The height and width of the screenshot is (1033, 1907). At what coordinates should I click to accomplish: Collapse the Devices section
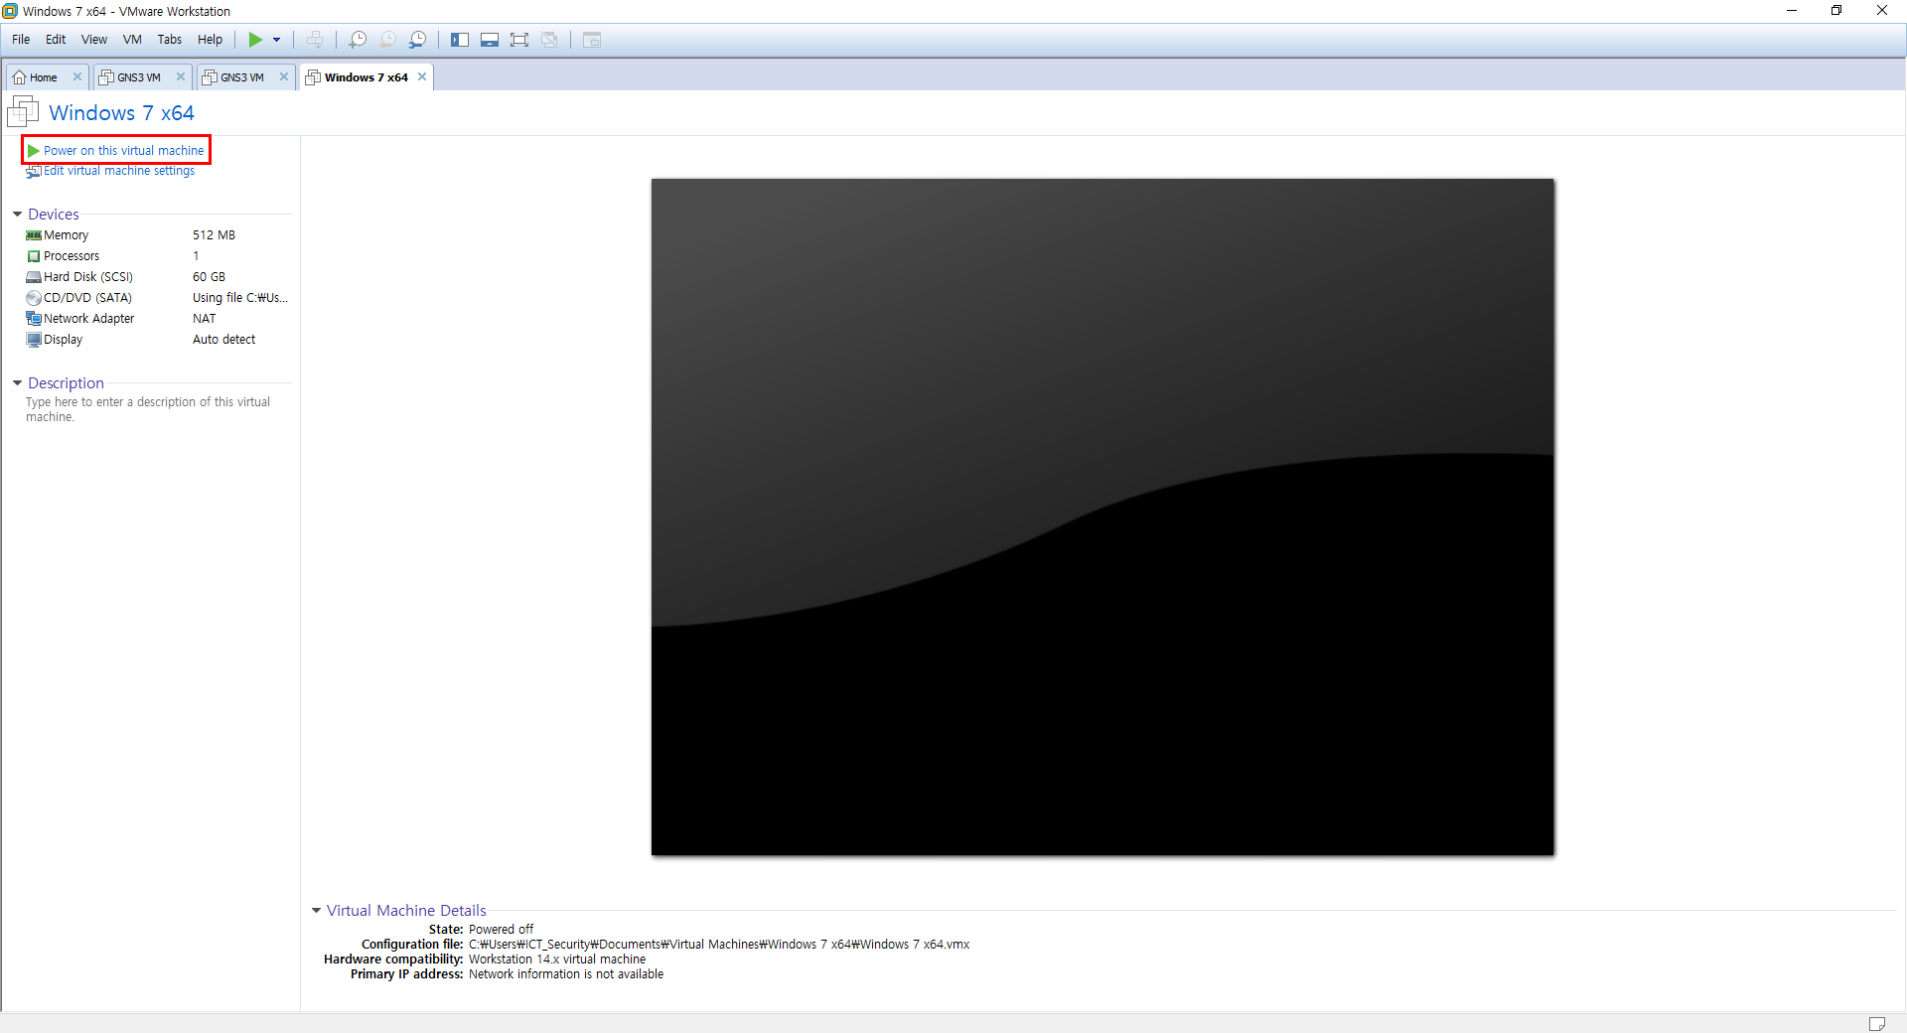[x=17, y=215]
